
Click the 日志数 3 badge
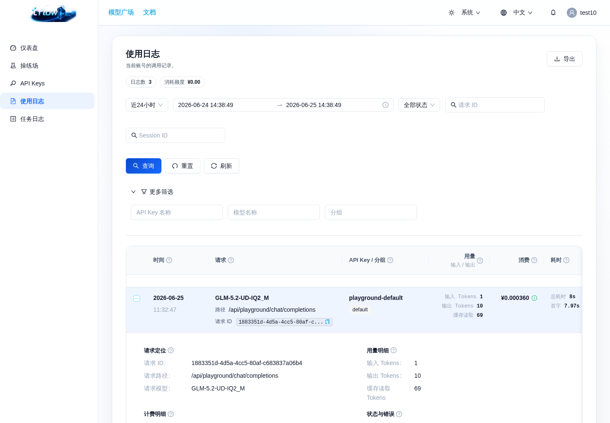pos(141,82)
